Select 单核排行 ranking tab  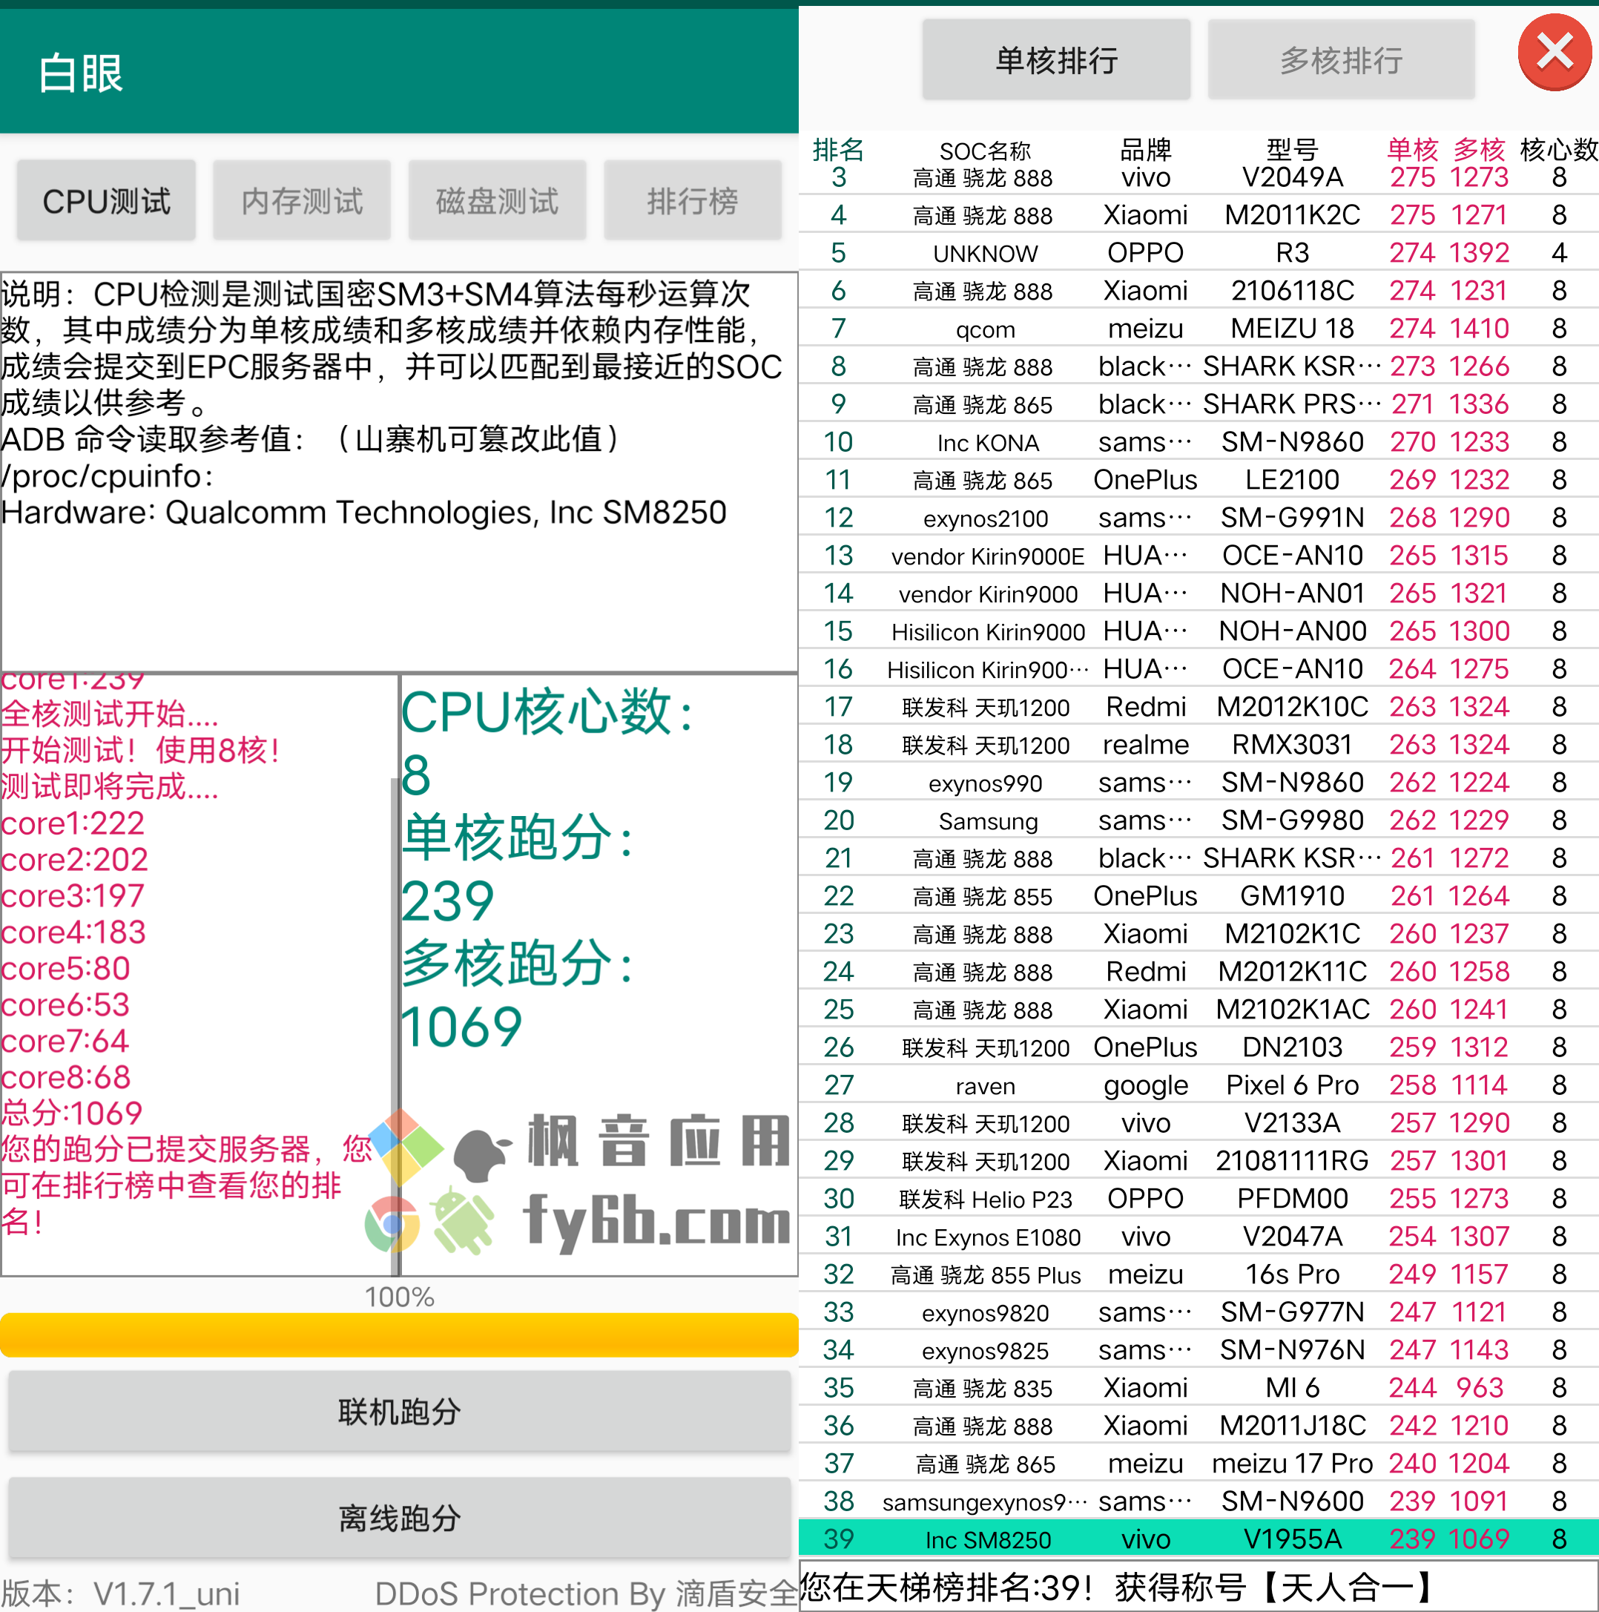tap(1056, 60)
